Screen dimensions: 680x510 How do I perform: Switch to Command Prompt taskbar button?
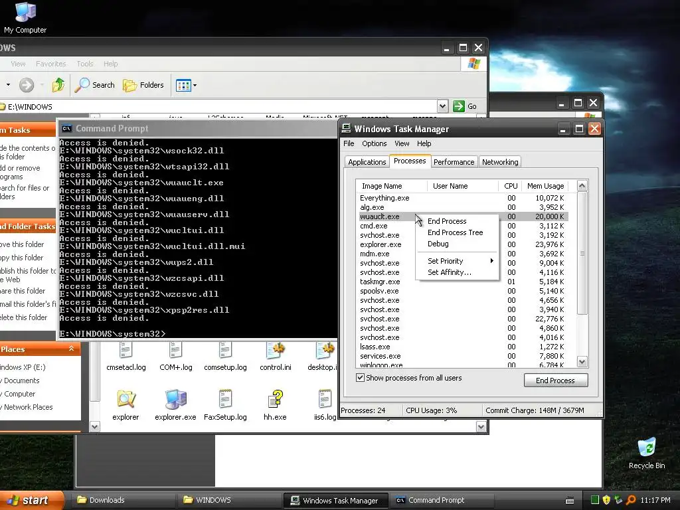442,500
